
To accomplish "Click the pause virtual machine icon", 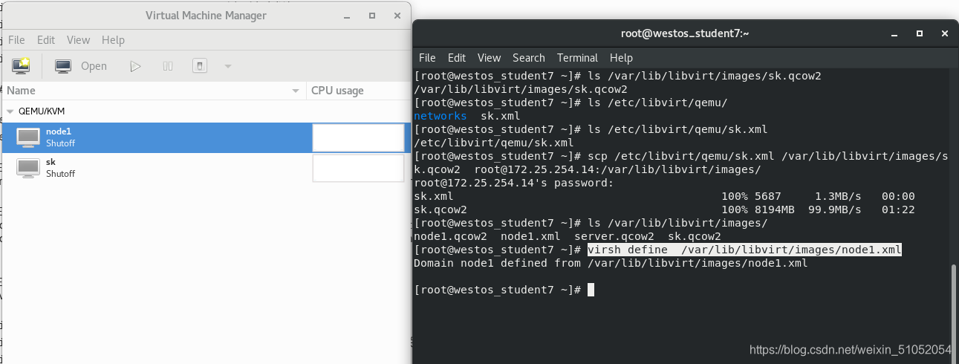I will pos(168,66).
